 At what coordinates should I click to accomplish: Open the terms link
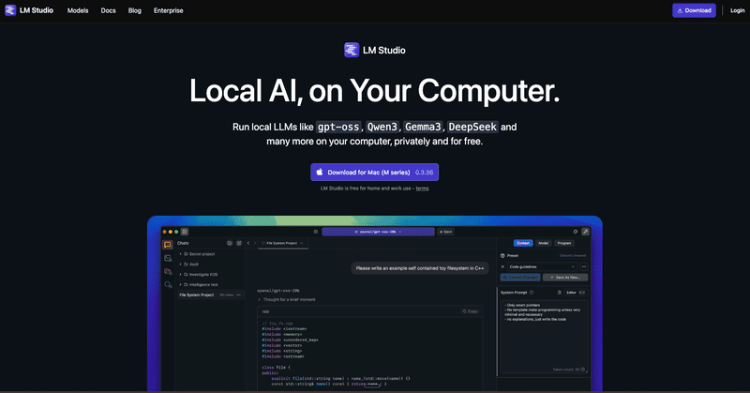[422, 189]
